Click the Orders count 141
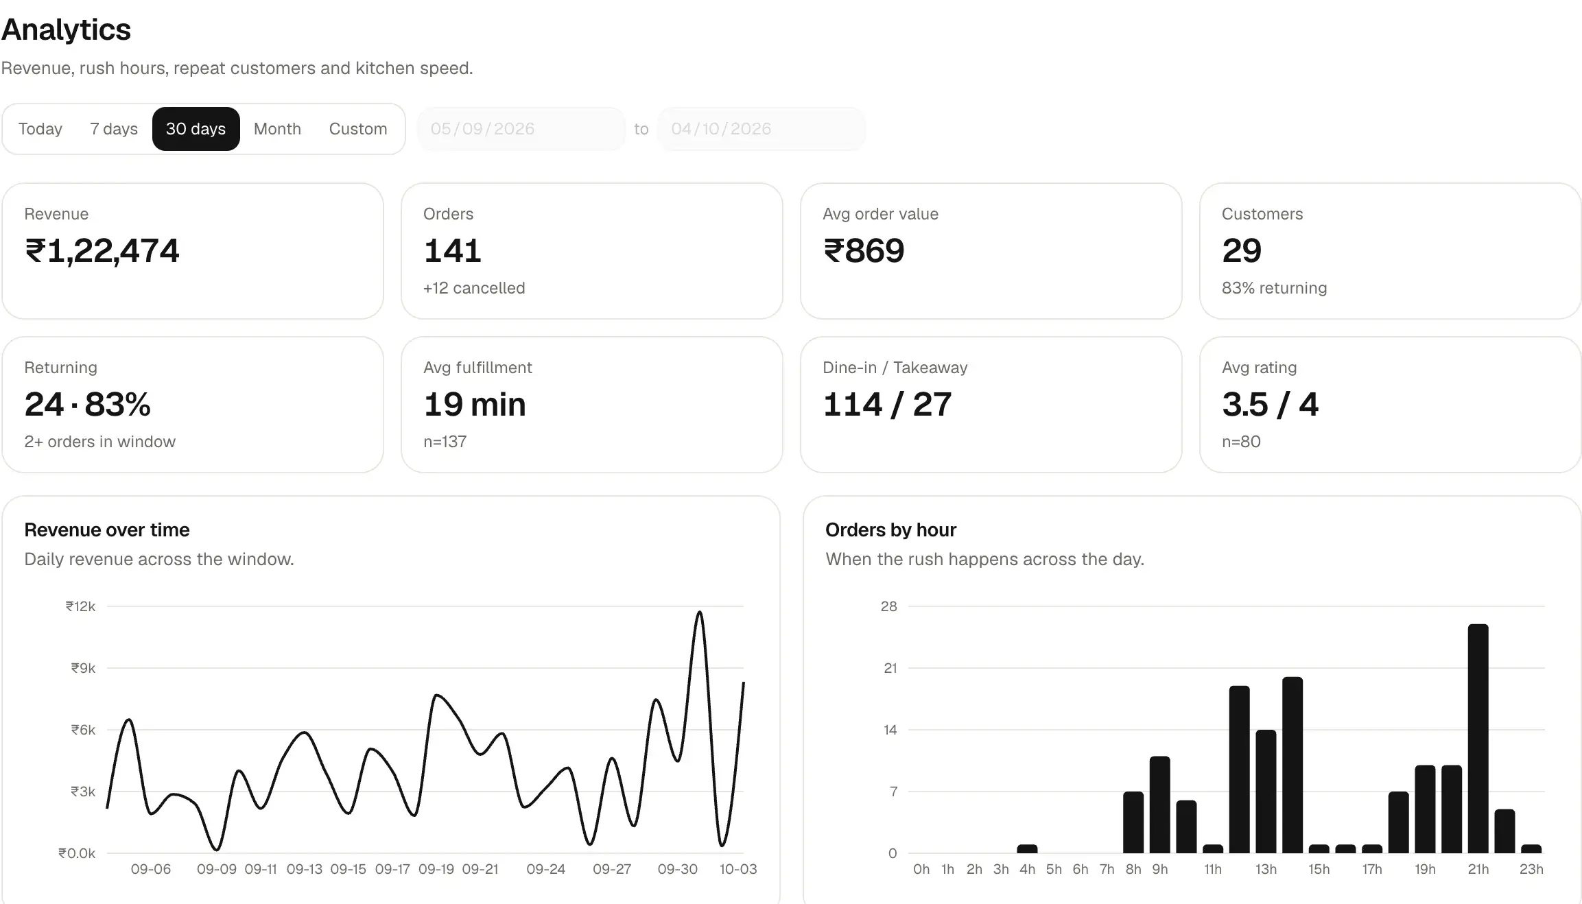The width and height of the screenshot is (1582, 904). pyautogui.click(x=453, y=250)
